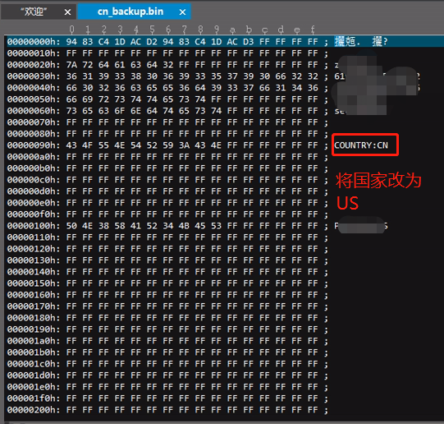The height and width of the screenshot is (424, 444).
Task: Click column header 0 in ruler
Action: (x=71, y=30)
